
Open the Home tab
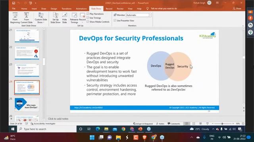(x=24, y=9)
